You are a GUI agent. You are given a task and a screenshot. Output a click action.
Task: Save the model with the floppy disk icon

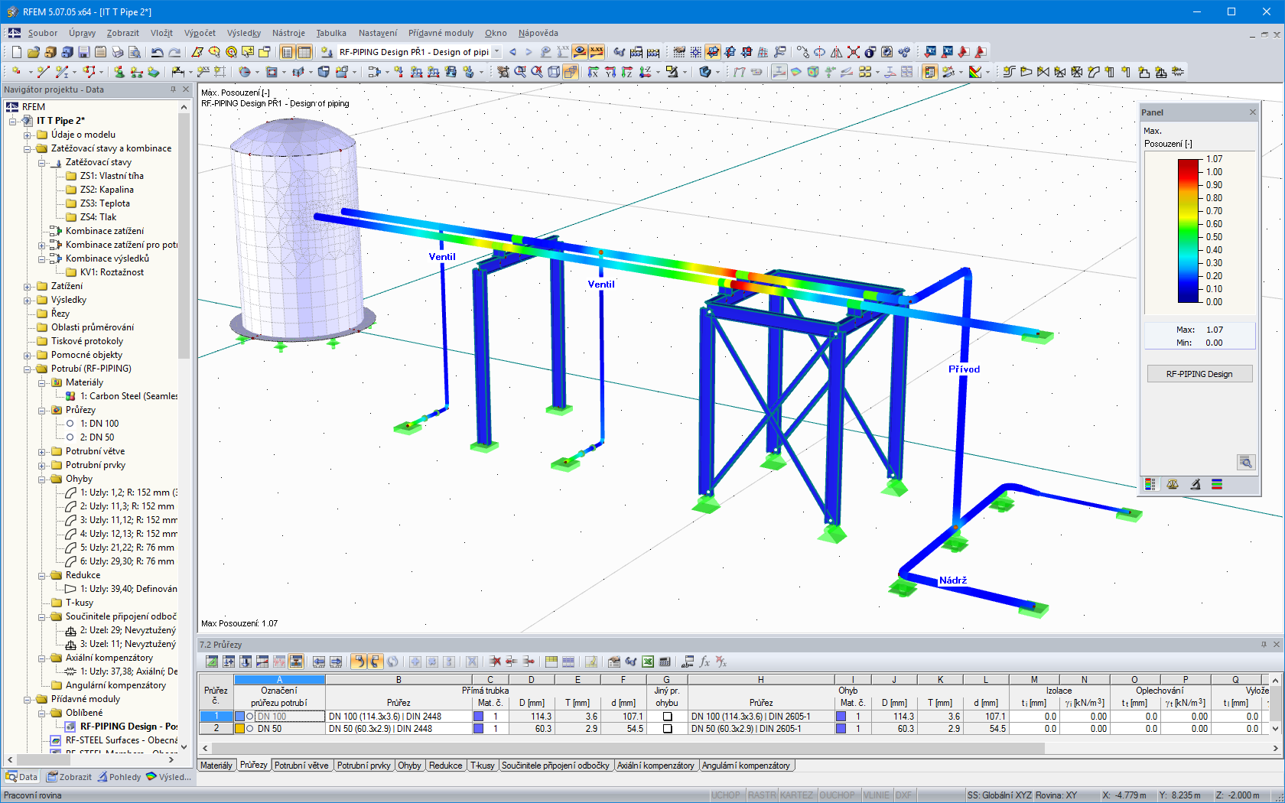83,52
